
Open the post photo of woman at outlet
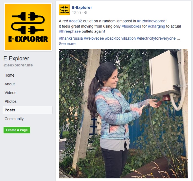pyautogui.click(x=123, y=114)
